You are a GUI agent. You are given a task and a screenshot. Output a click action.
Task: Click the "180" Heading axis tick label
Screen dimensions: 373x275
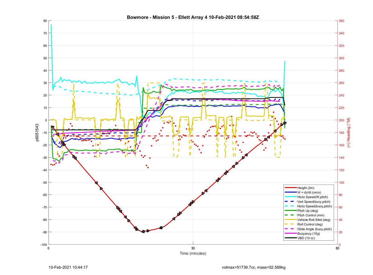tap(342, 133)
